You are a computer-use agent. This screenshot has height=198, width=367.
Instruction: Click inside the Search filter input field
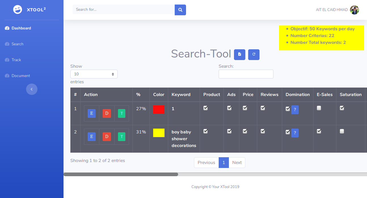246,74
